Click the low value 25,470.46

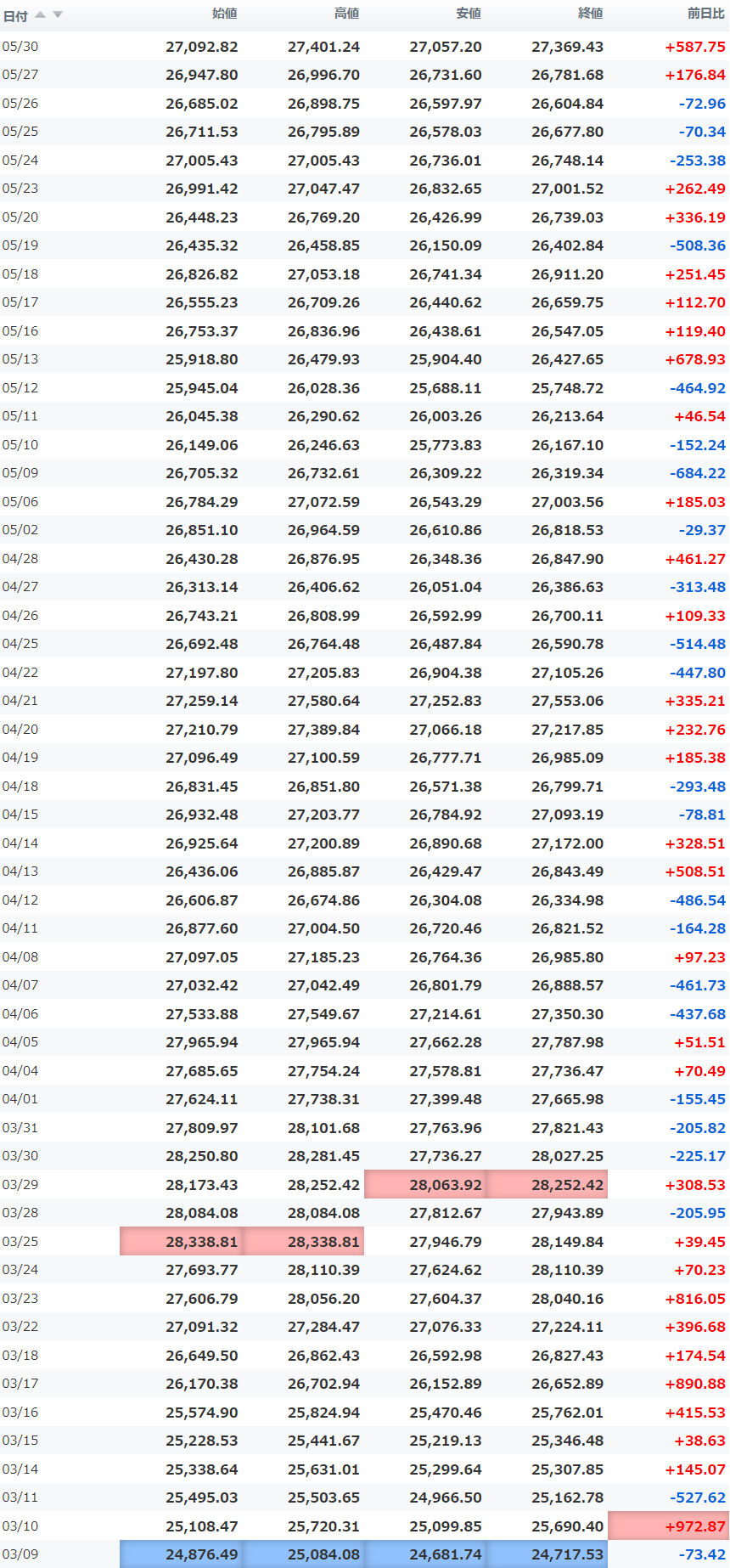[446, 1413]
